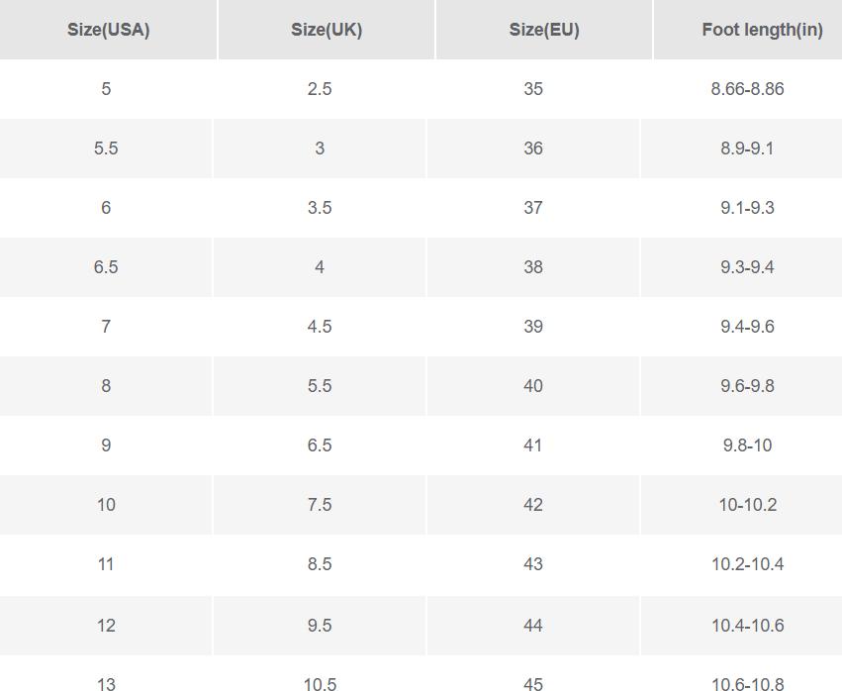
Task: Select USA size 10 cell
Action: 106,505
